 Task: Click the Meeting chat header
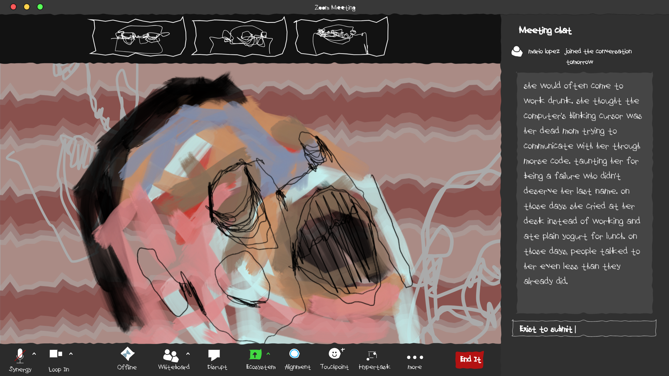point(545,30)
